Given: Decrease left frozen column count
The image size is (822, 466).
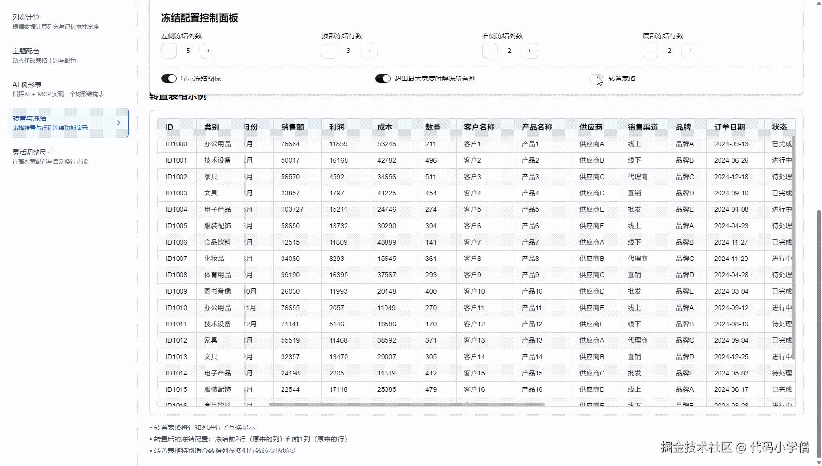Looking at the screenshot, I should [x=169, y=51].
